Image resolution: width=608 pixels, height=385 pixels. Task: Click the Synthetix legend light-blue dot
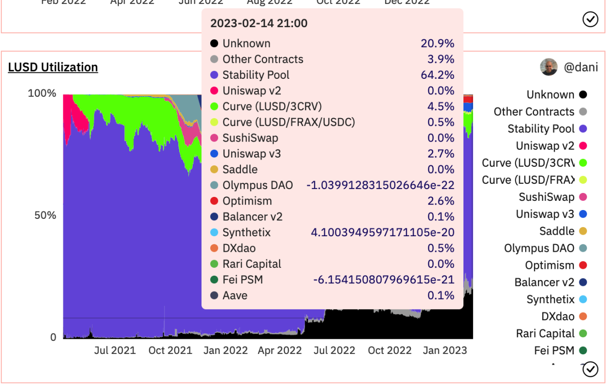click(x=583, y=299)
